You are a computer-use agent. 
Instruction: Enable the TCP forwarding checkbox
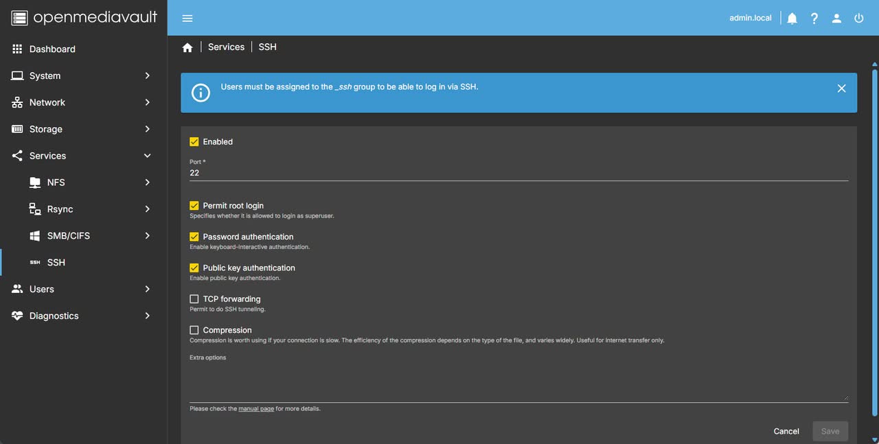point(194,299)
